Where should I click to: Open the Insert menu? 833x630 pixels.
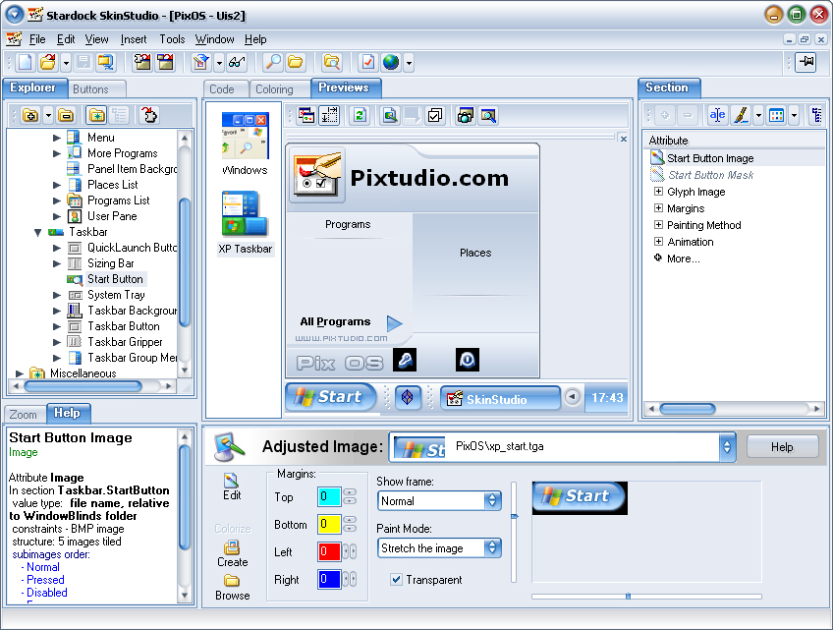(134, 39)
